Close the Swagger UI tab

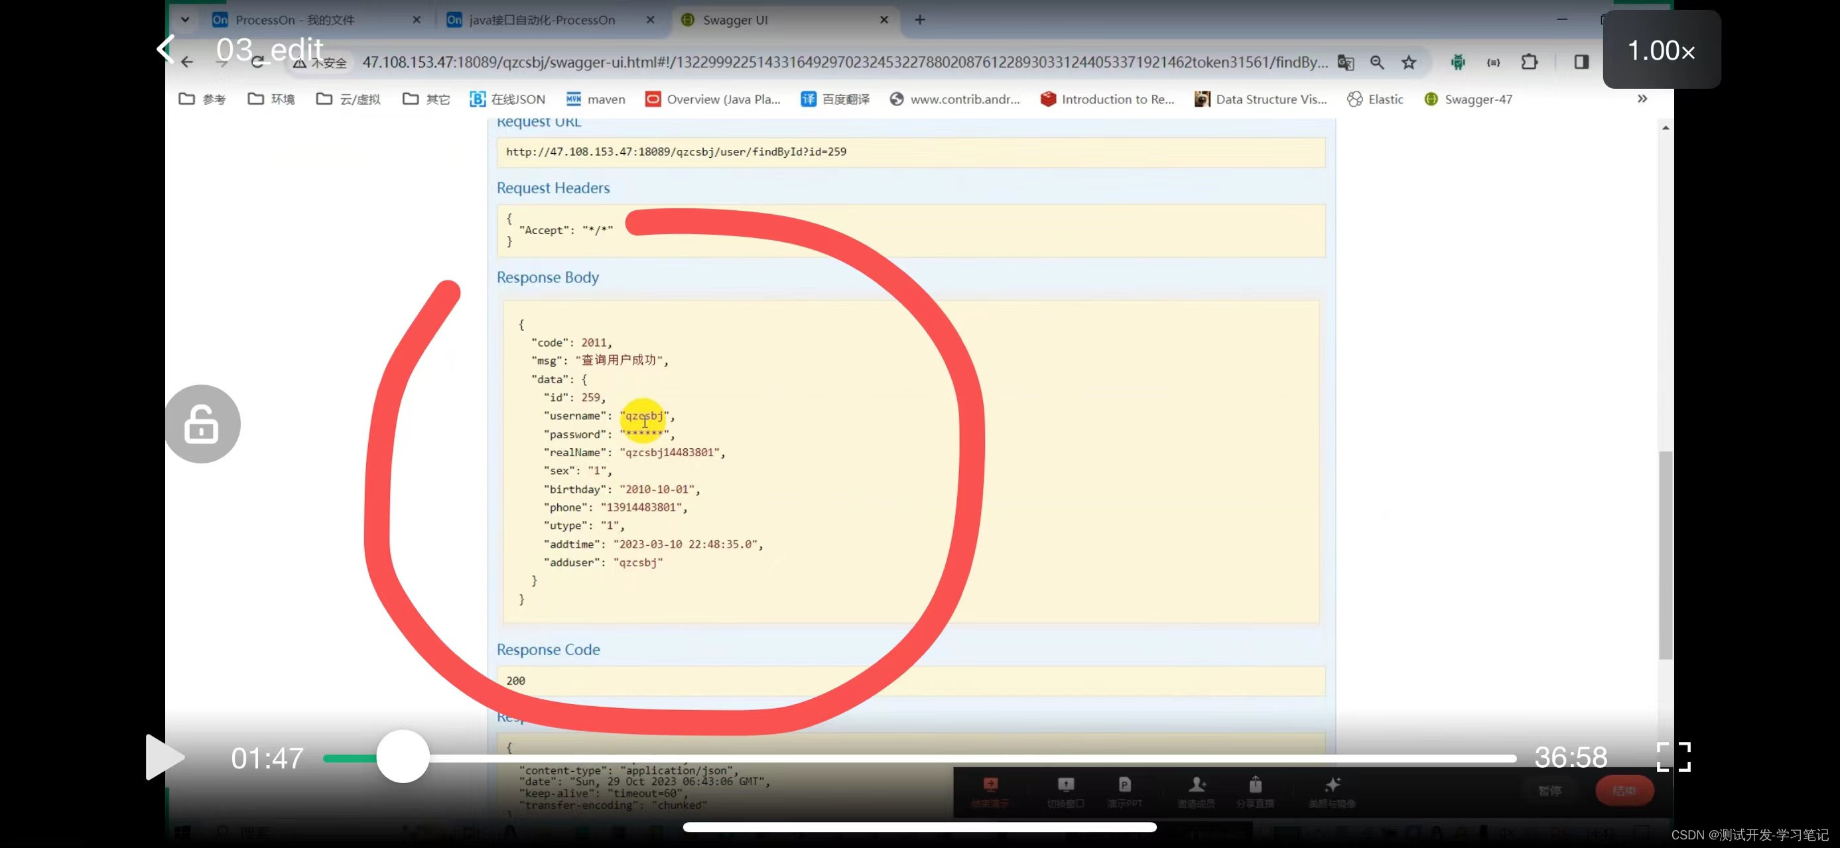pos(884,20)
